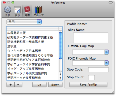Click the Save Profile button

pyautogui.click(x=88, y=85)
